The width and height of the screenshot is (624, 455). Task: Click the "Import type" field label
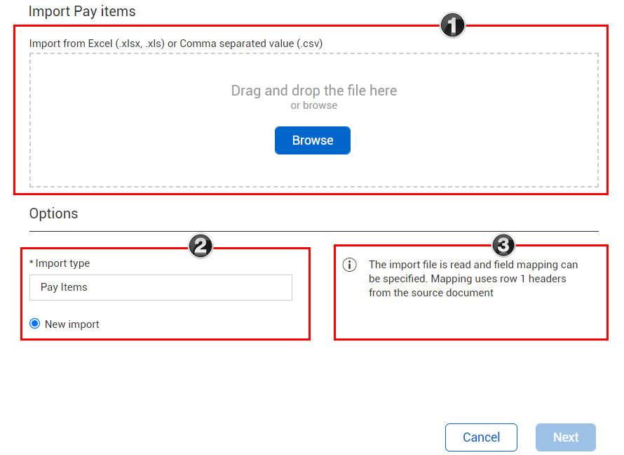point(62,263)
